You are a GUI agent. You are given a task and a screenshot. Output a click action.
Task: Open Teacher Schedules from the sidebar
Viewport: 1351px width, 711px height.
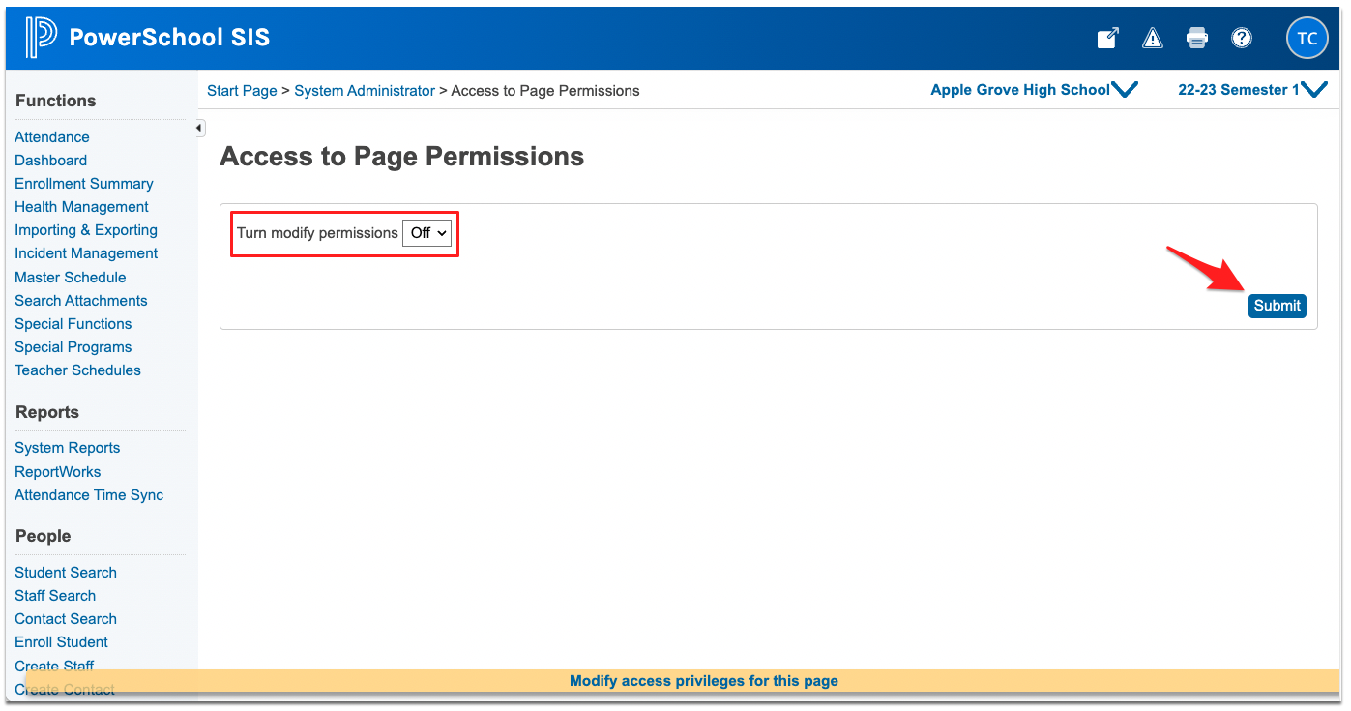coord(77,370)
